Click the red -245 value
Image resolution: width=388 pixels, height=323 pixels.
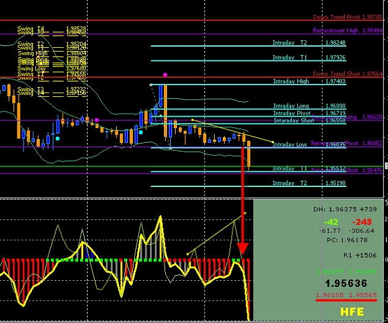(362, 222)
